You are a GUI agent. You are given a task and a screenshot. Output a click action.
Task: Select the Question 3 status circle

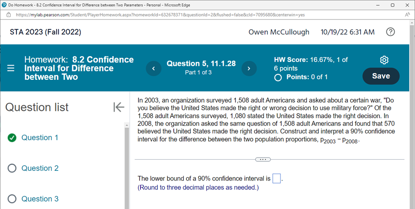(x=12, y=199)
